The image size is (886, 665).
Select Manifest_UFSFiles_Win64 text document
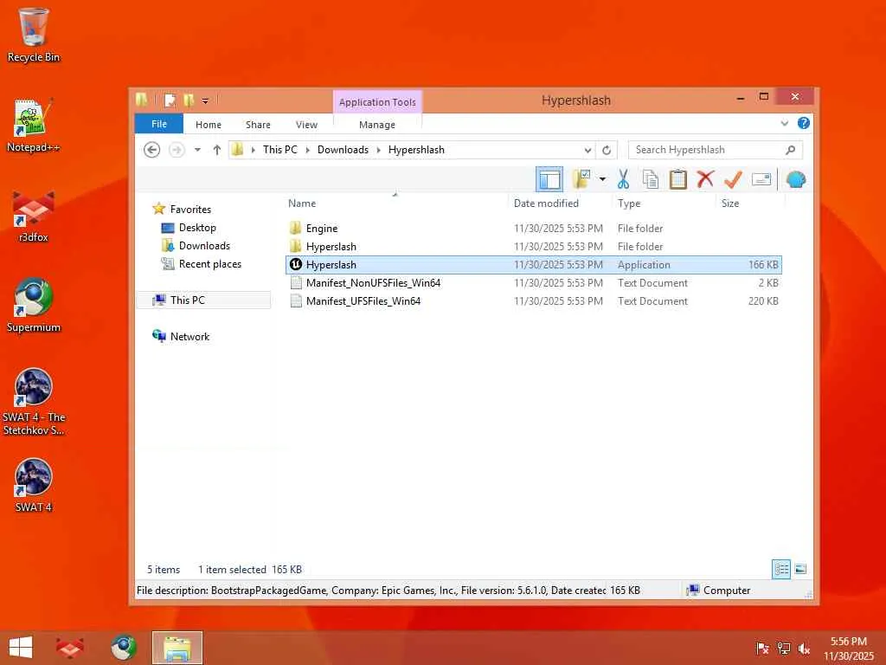click(534, 300)
